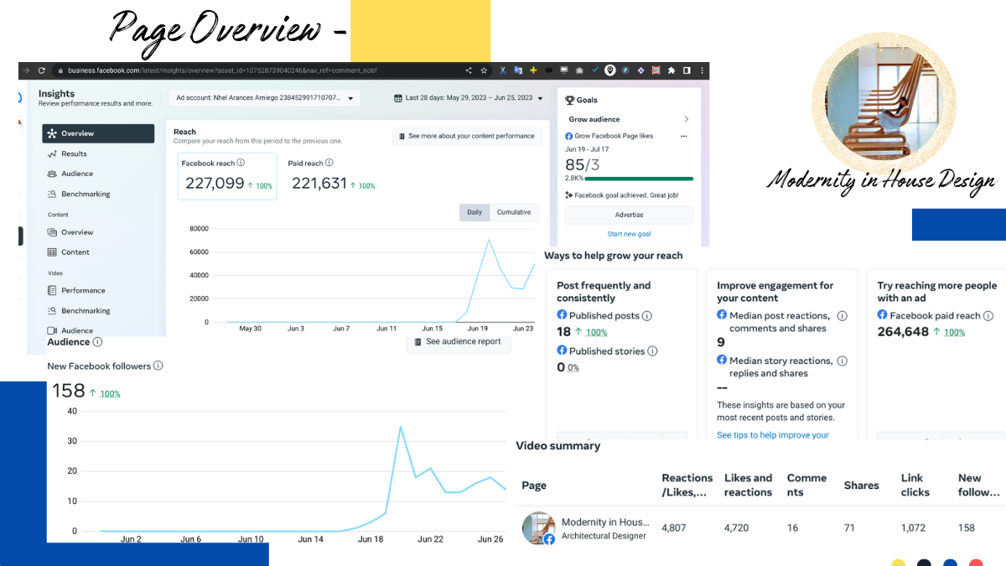Click the Video Performance icon

tap(52, 290)
